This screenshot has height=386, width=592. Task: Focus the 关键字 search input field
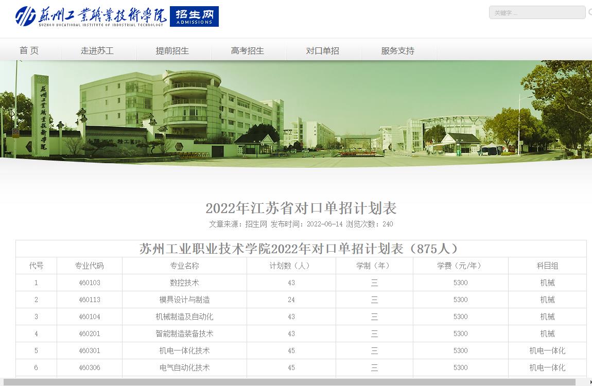(x=537, y=12)
